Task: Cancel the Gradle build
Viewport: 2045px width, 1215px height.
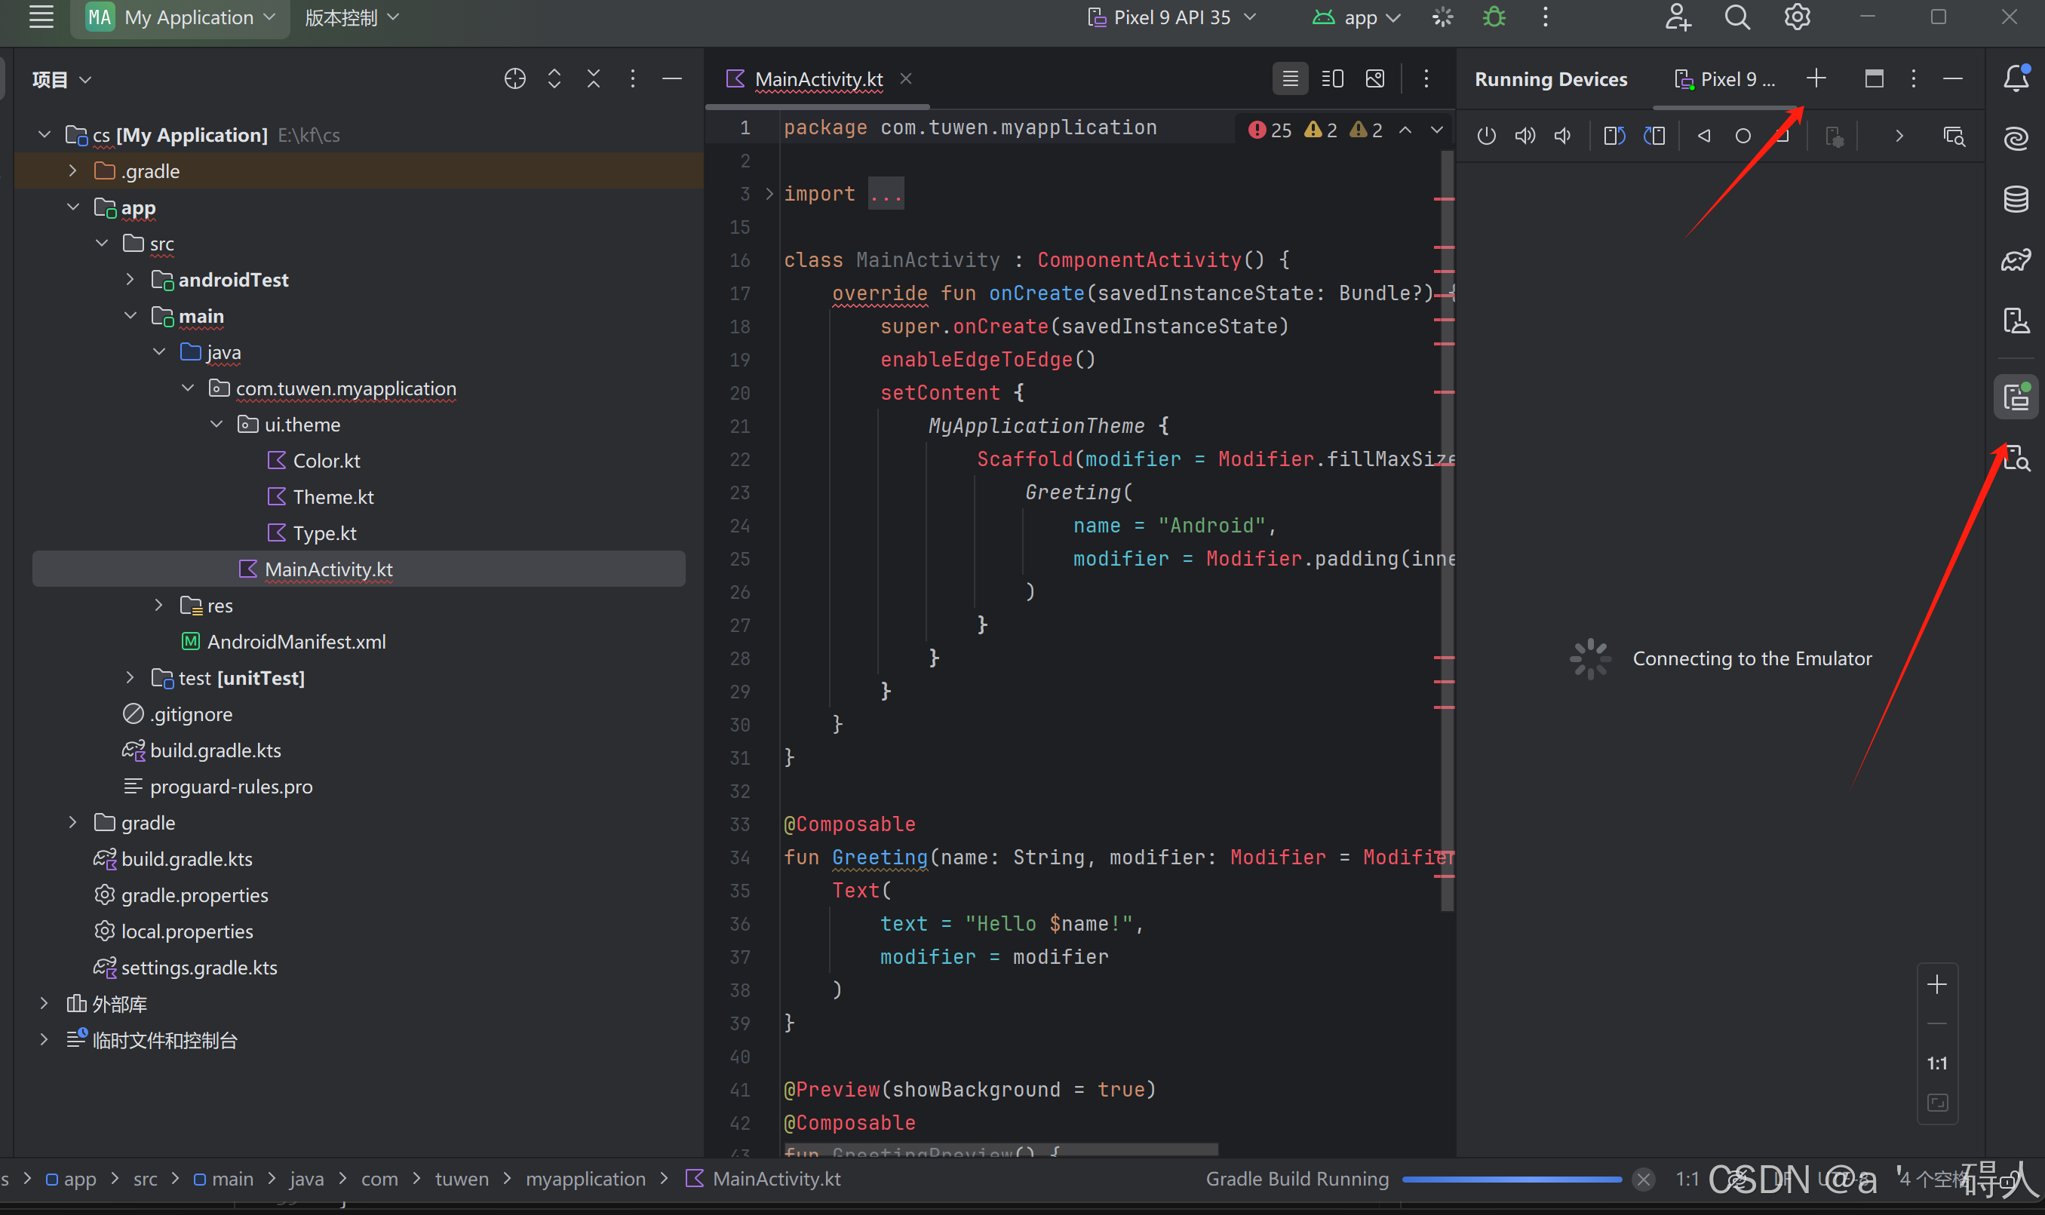Action: tap(1643, 1179)
